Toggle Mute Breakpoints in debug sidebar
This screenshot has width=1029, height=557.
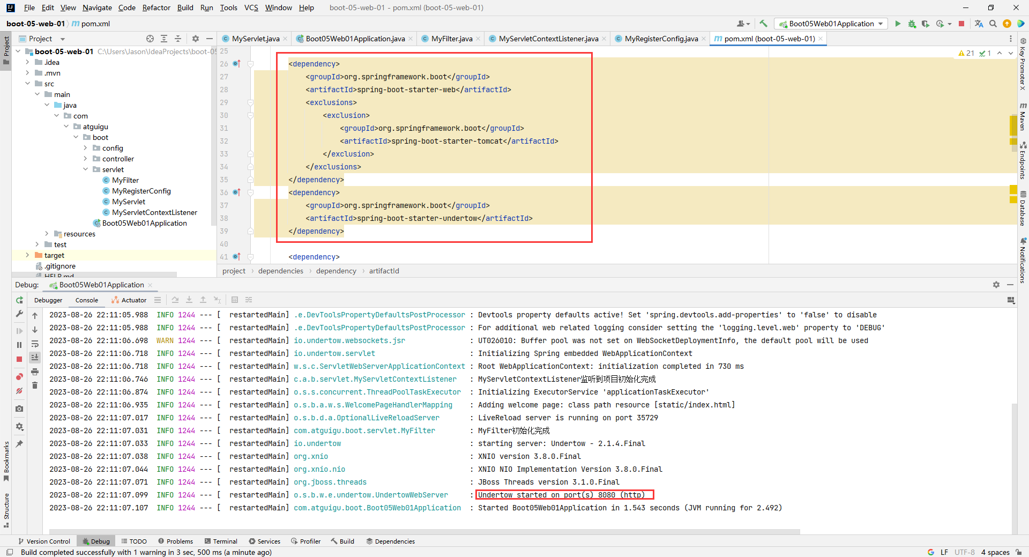(19, 391)
